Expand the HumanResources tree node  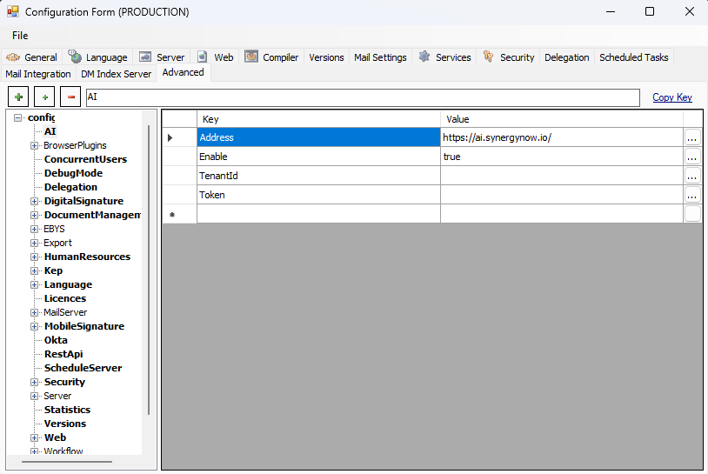pos(35,257)
